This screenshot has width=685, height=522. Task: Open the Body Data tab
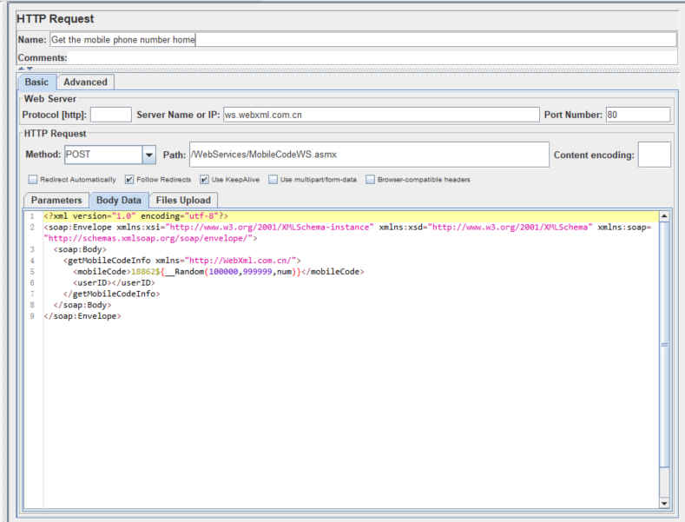119,201
